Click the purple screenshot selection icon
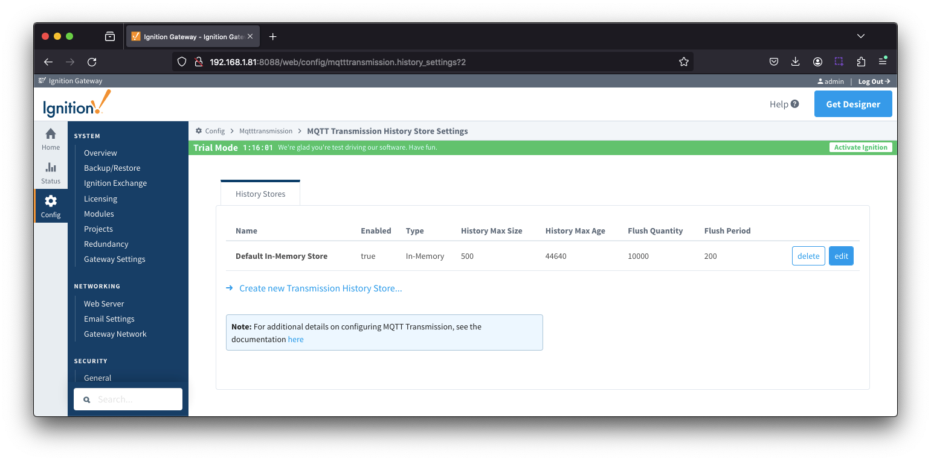The height and width of the screenshot is (461, 931). coord(839,62)
